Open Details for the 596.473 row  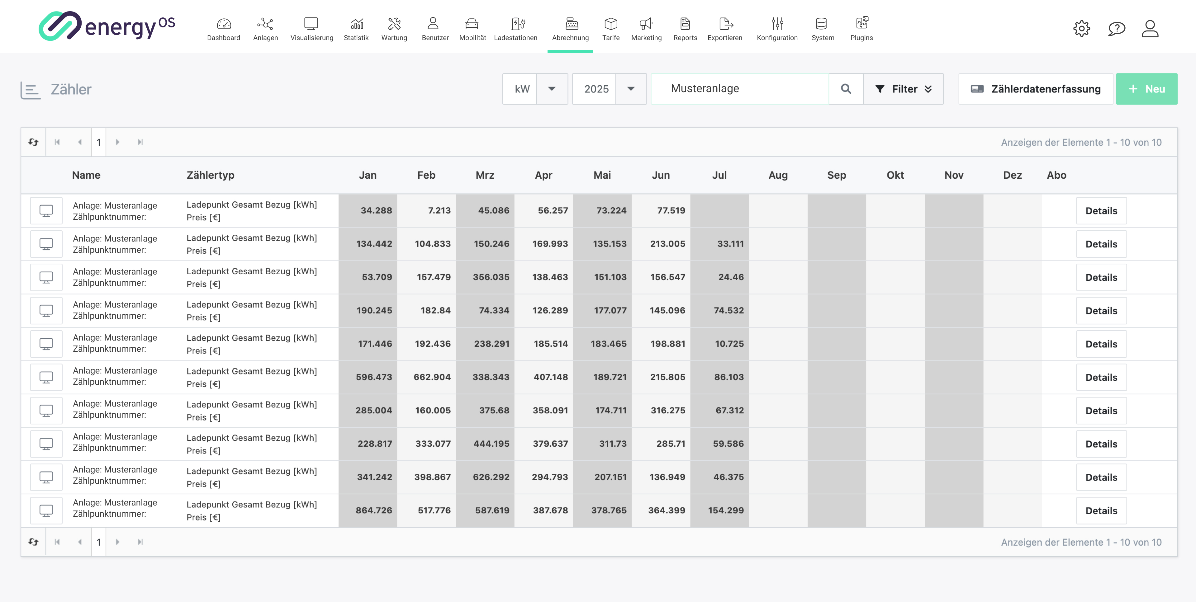pyautogui.click(x=1101, y=377)
